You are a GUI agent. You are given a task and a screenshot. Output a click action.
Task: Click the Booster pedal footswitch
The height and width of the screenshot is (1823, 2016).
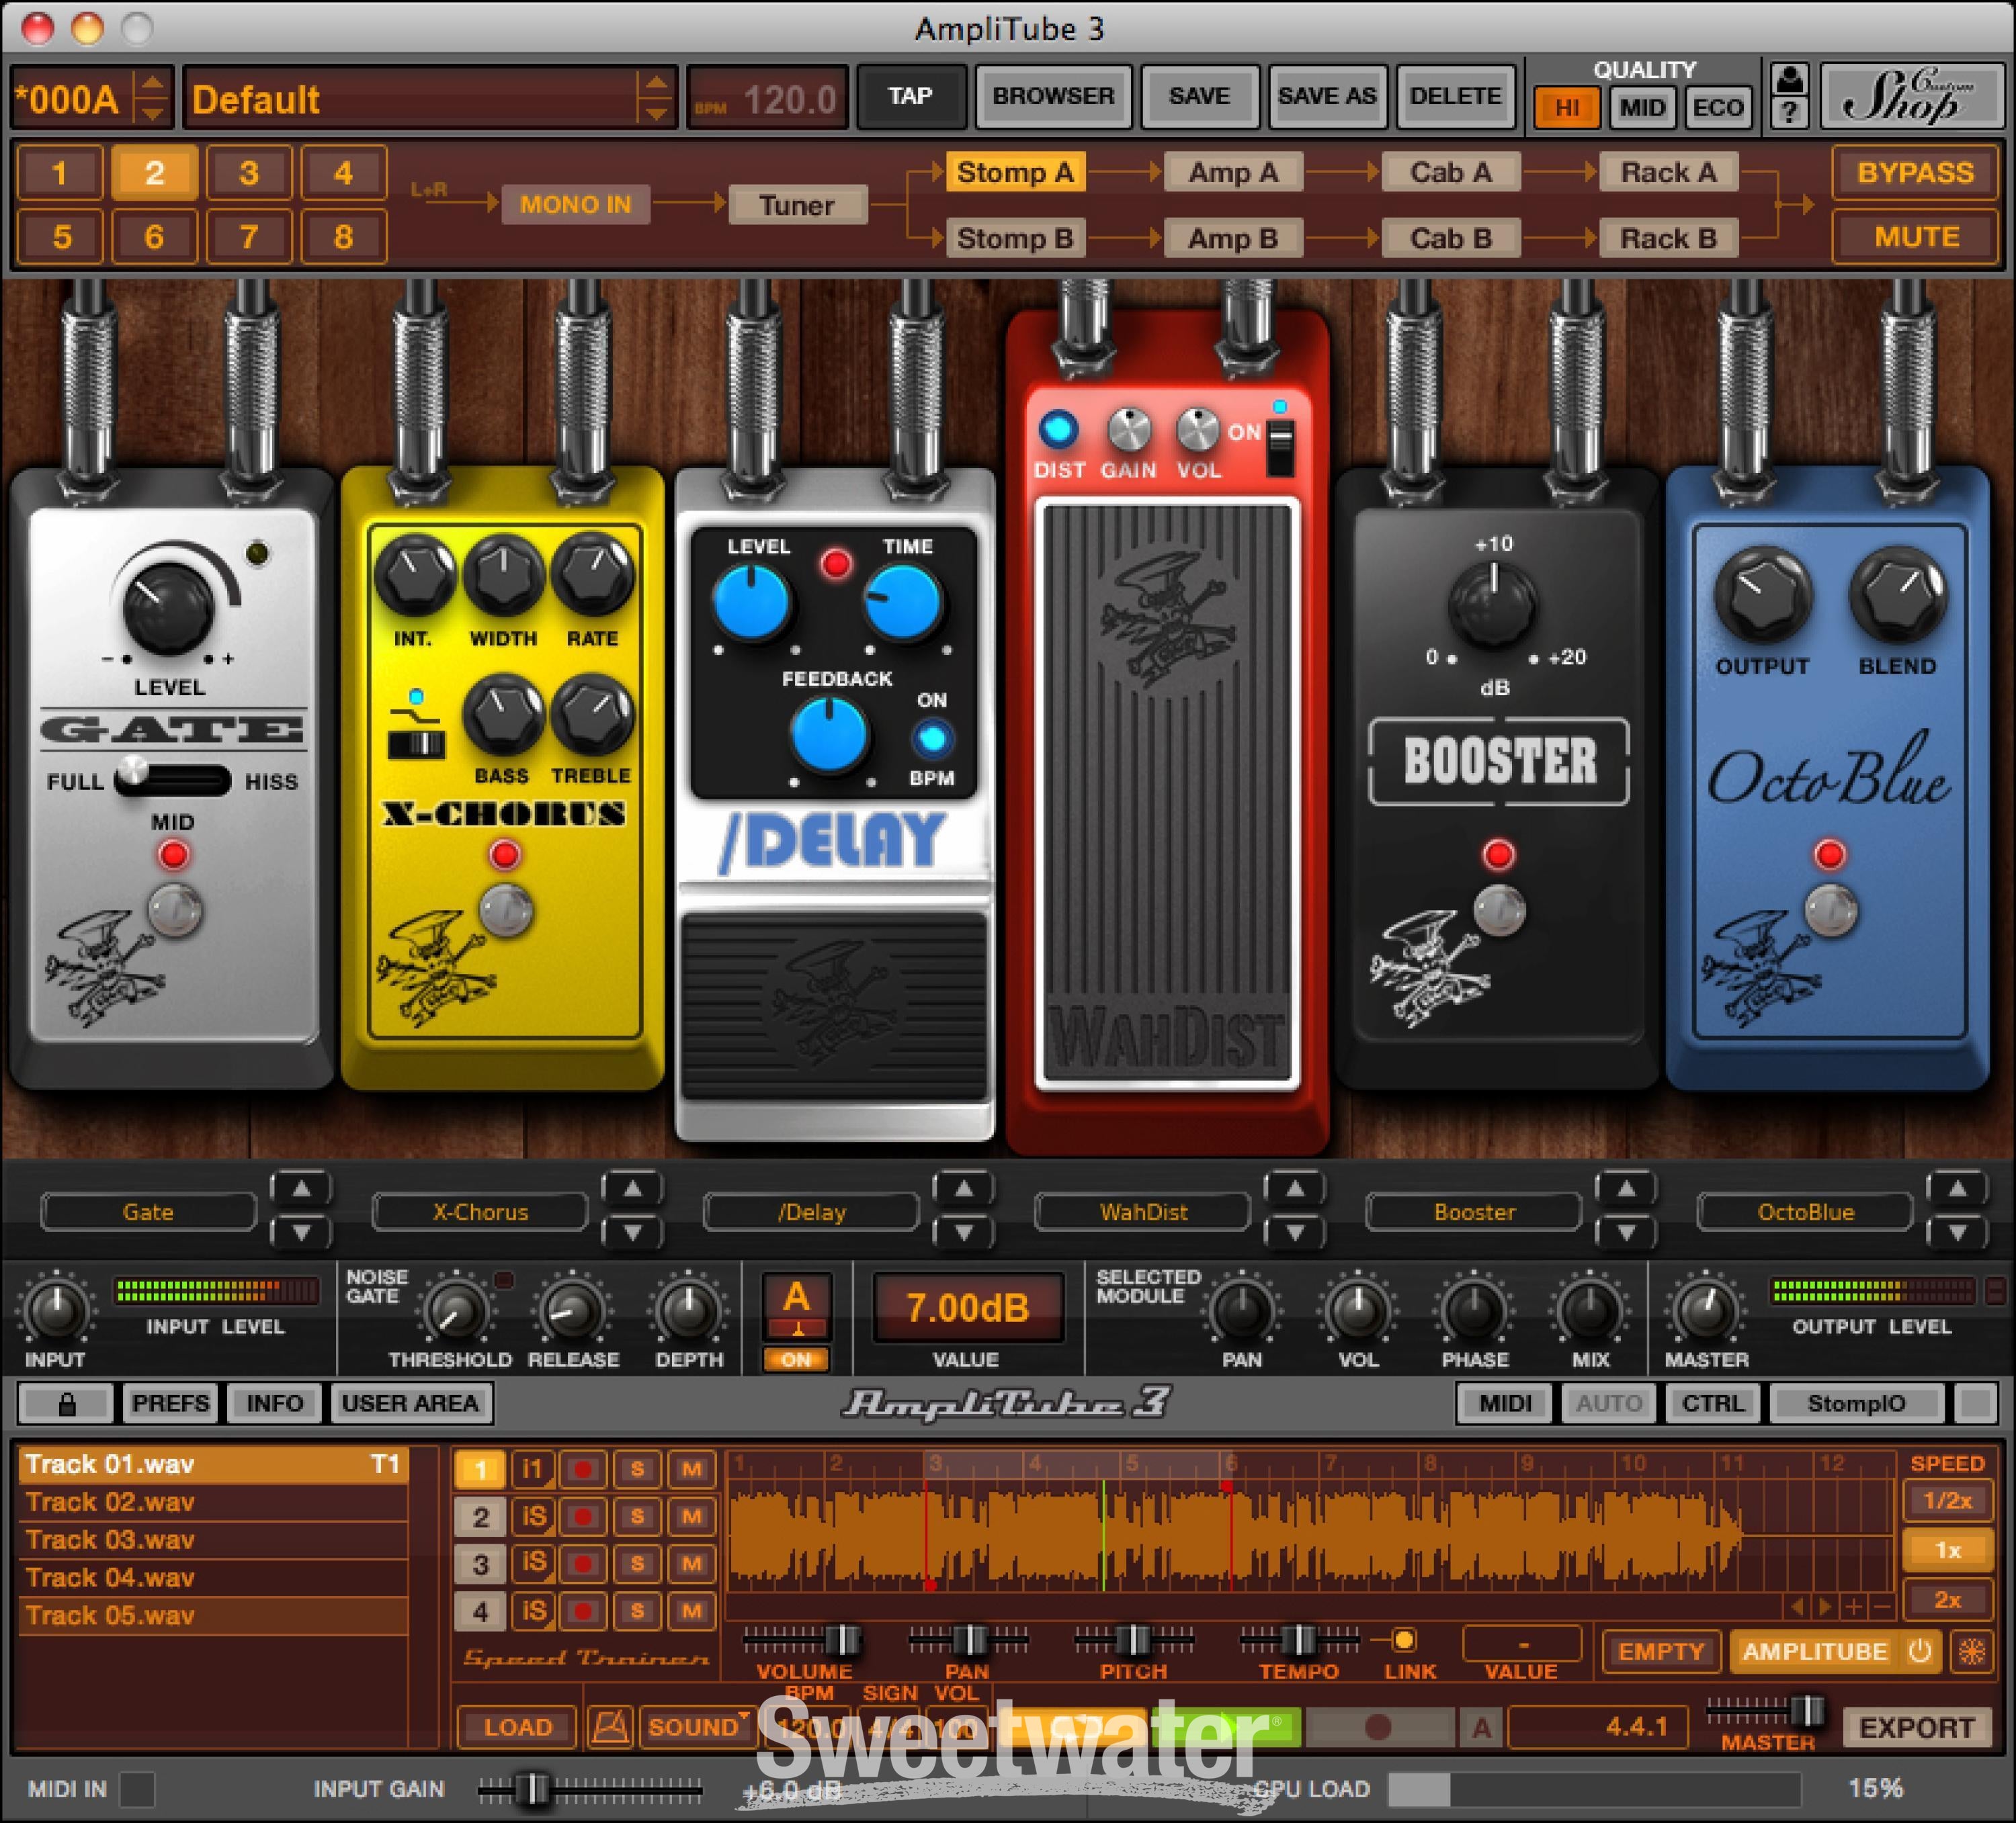tap(1499, 911)
